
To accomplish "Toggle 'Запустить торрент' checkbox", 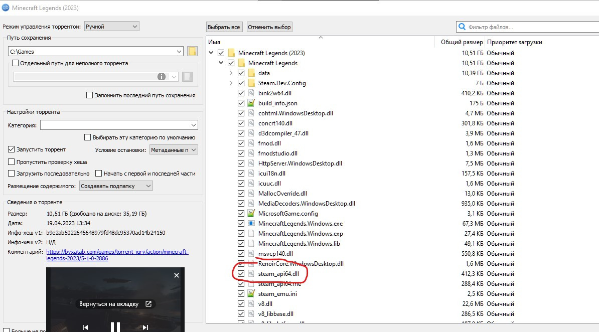I will (x=12, y=149).
